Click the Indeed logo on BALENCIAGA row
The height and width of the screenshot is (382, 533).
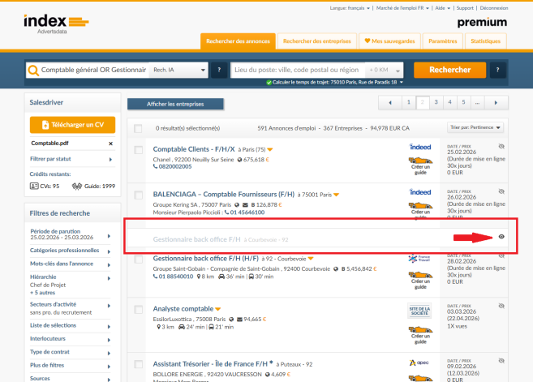pos(420,192)
